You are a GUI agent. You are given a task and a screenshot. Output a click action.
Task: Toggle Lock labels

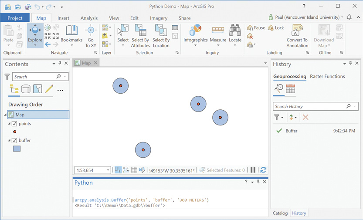coord(276,28)
